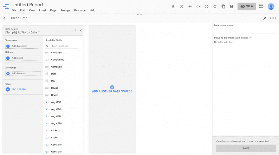Click the 123 type icon beside Campaign ID
The image size is (279, 155).
pyautogui.click(x=47, y=60)
